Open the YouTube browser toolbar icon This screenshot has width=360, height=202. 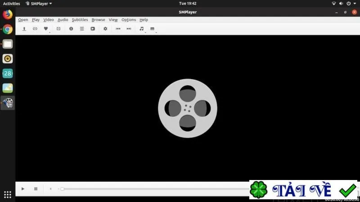[x=93, y=29]
